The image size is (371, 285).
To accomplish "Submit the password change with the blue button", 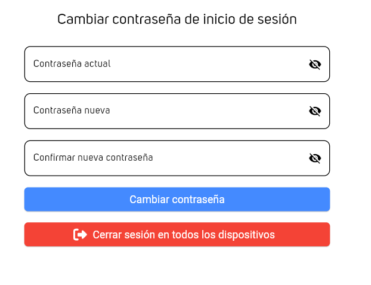I will pos(177,200).
